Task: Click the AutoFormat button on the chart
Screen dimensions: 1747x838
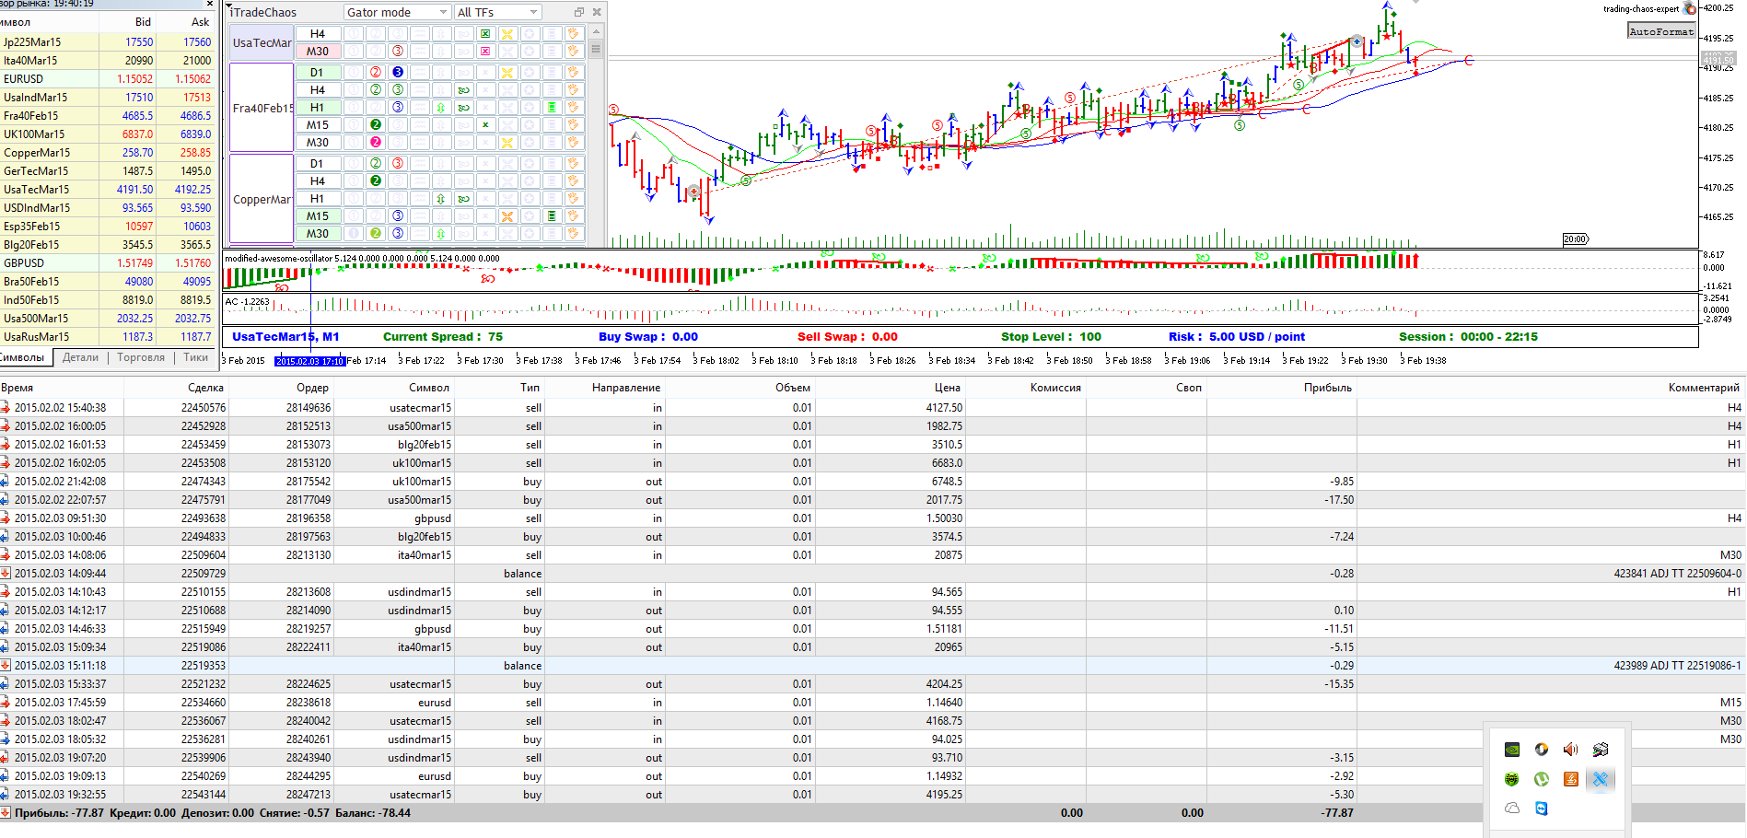Action: coord(1661,31)
